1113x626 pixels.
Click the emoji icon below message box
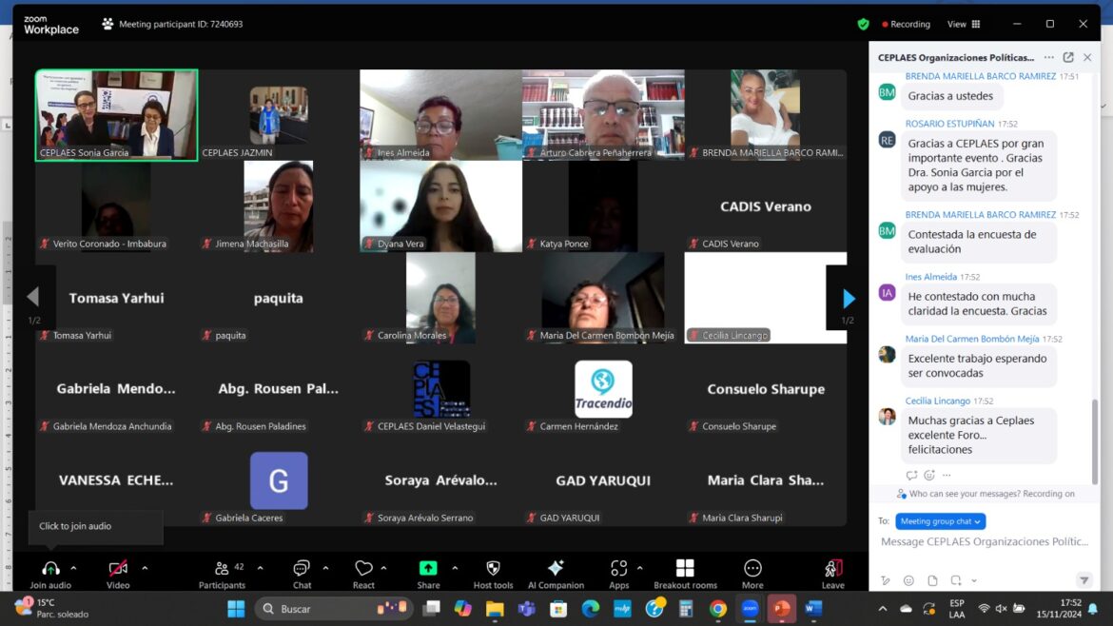click(x=908, y=580)
